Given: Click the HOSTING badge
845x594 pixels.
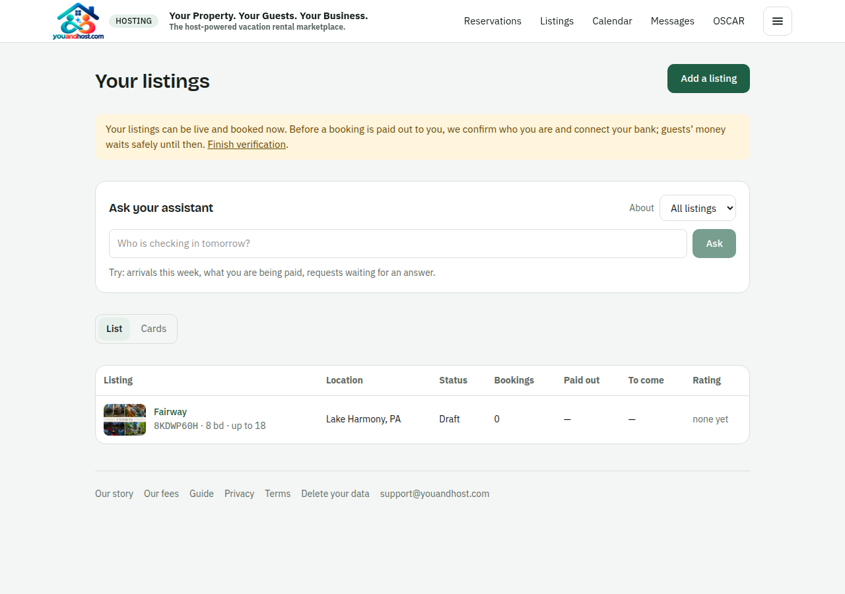Looking at the screenshot, I should pyautogui.click(x=133, y=21).
